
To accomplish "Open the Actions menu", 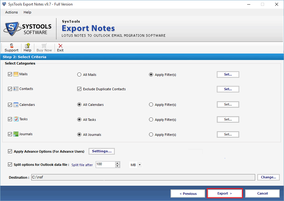I will pyautogui.click(x=11, y=12).
